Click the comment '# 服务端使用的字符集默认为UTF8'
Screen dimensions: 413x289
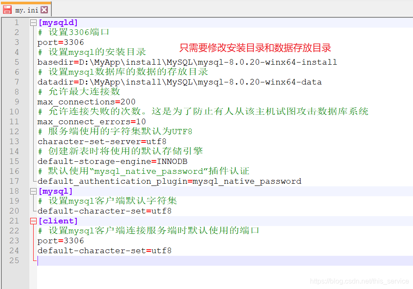point(115,132)
